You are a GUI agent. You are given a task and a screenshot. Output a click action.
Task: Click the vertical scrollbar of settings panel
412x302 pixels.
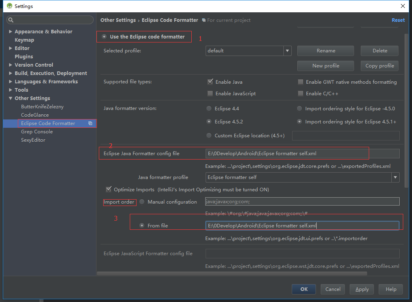click(x=406, y=110)
